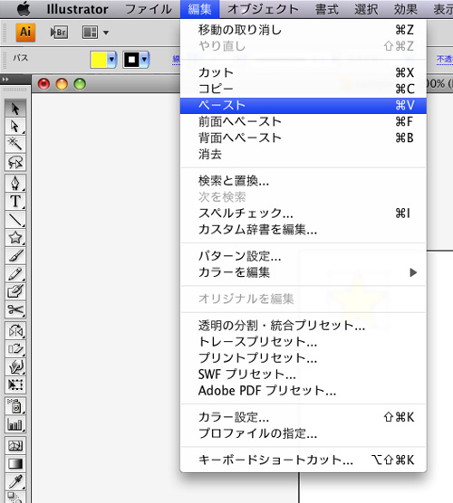
Task: Select the Lasso tool
Action: click(15, 162)
